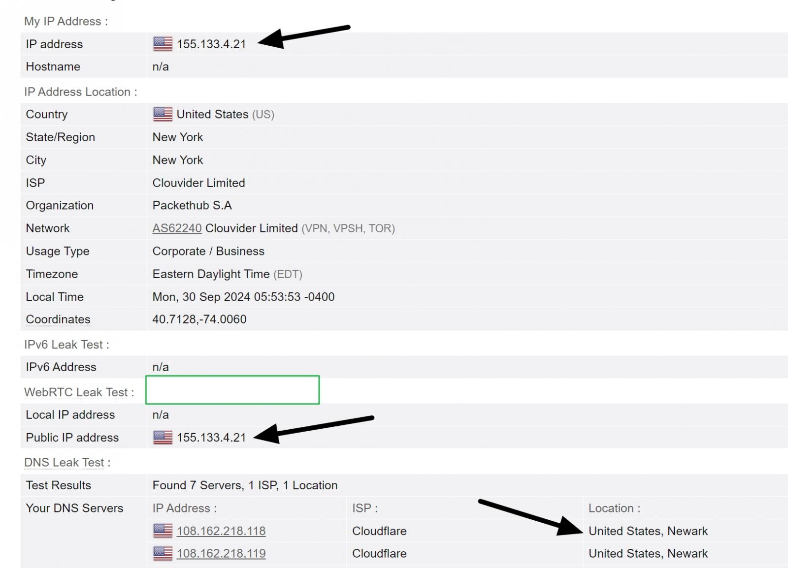
Task: Click the Coordinates label link
Action: [x=58, y=319]
